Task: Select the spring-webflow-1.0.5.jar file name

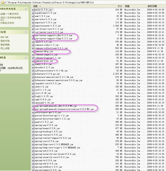Action: (x=48, y=167)
